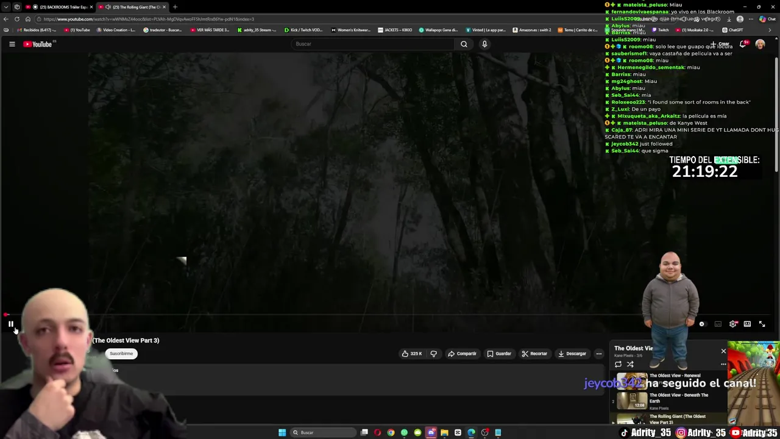Open the notepad app on the taskbar
780x439 pixels.
[x=498, y=432]
